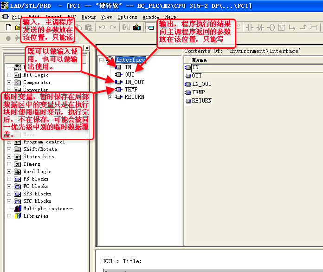Expand the FB blocks category
The height and width of the screenshot is (272, 323).
click(x=9, y=179)
